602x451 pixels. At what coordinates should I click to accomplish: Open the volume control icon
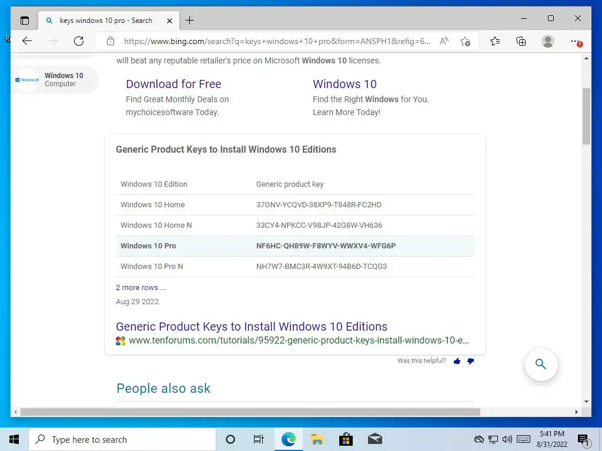[x=507, y=439]
